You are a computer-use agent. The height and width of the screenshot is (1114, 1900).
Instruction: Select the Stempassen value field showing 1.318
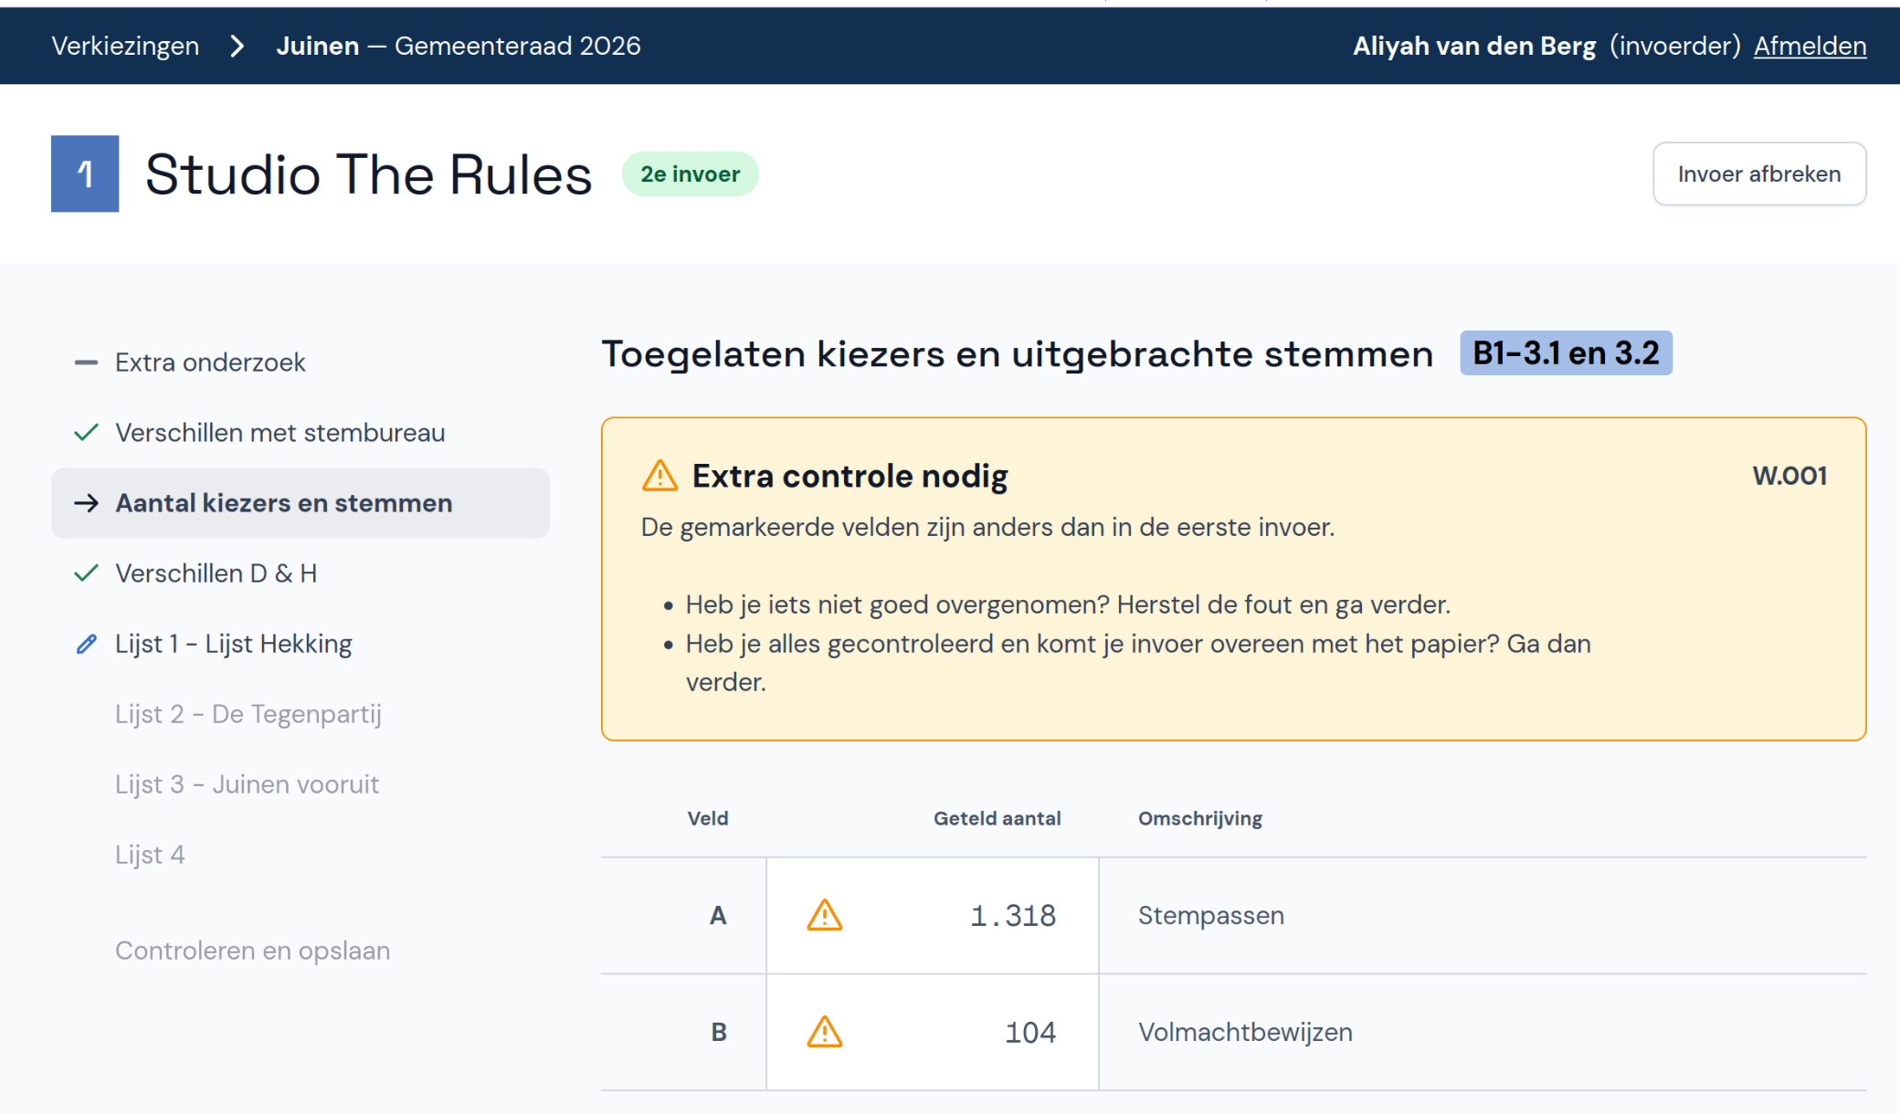click(x=1012, y=916)
